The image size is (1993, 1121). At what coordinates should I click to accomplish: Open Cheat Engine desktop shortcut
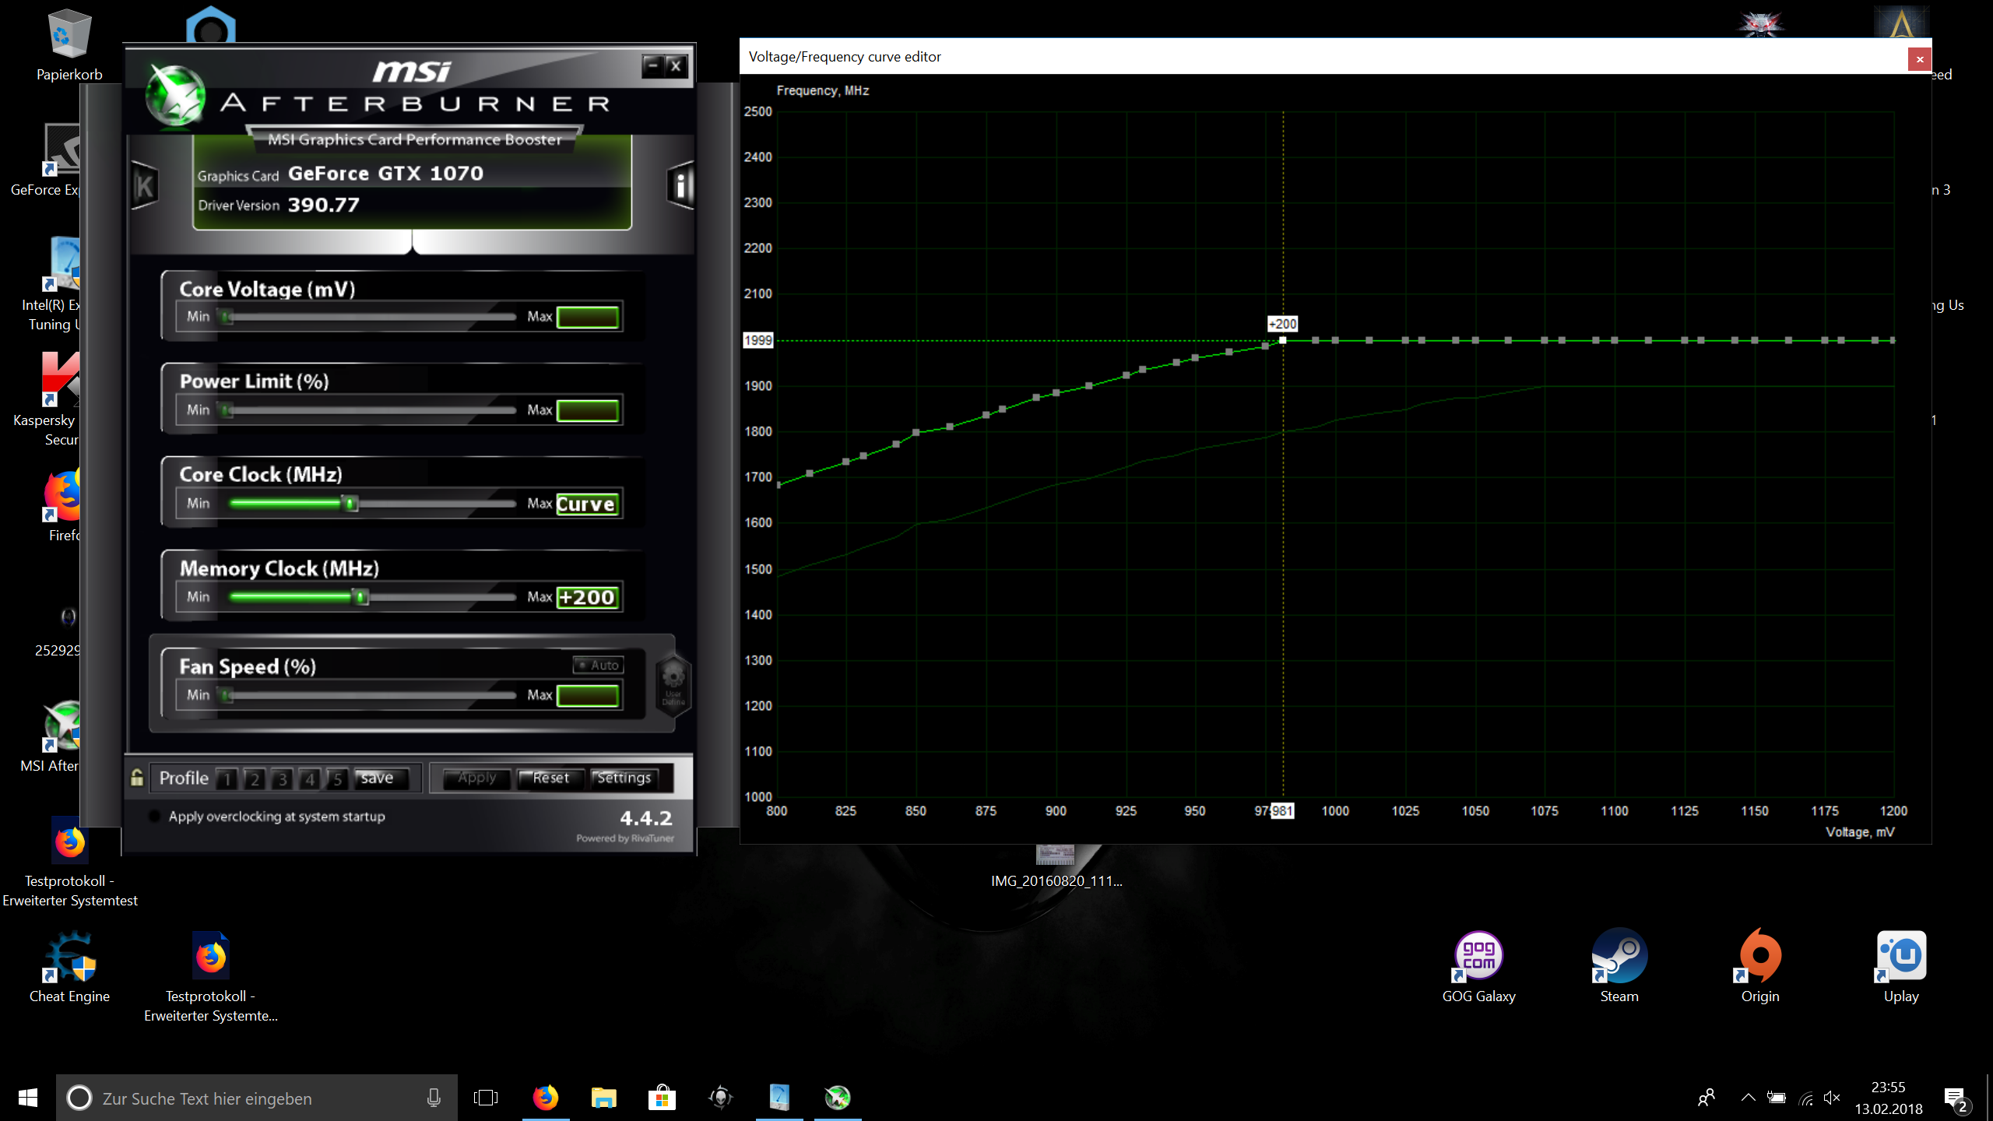coord(69,966)
